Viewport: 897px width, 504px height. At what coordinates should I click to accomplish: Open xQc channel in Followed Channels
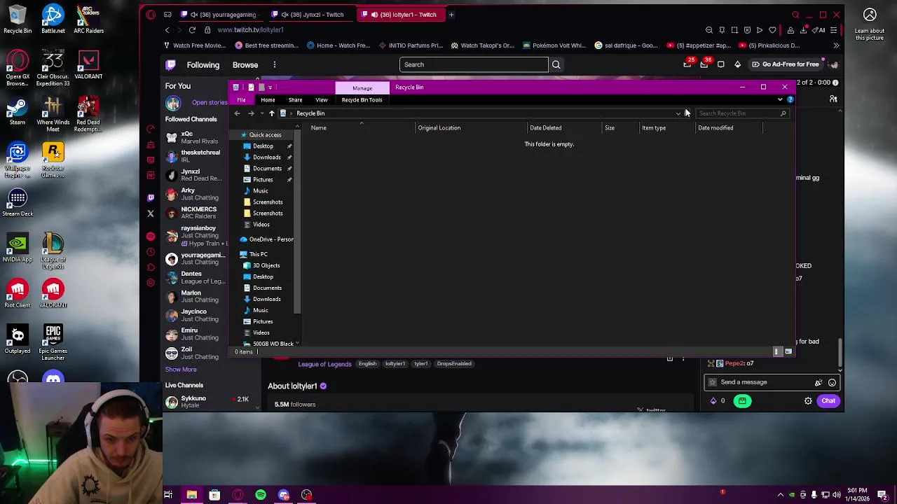[x=195, y=137]
